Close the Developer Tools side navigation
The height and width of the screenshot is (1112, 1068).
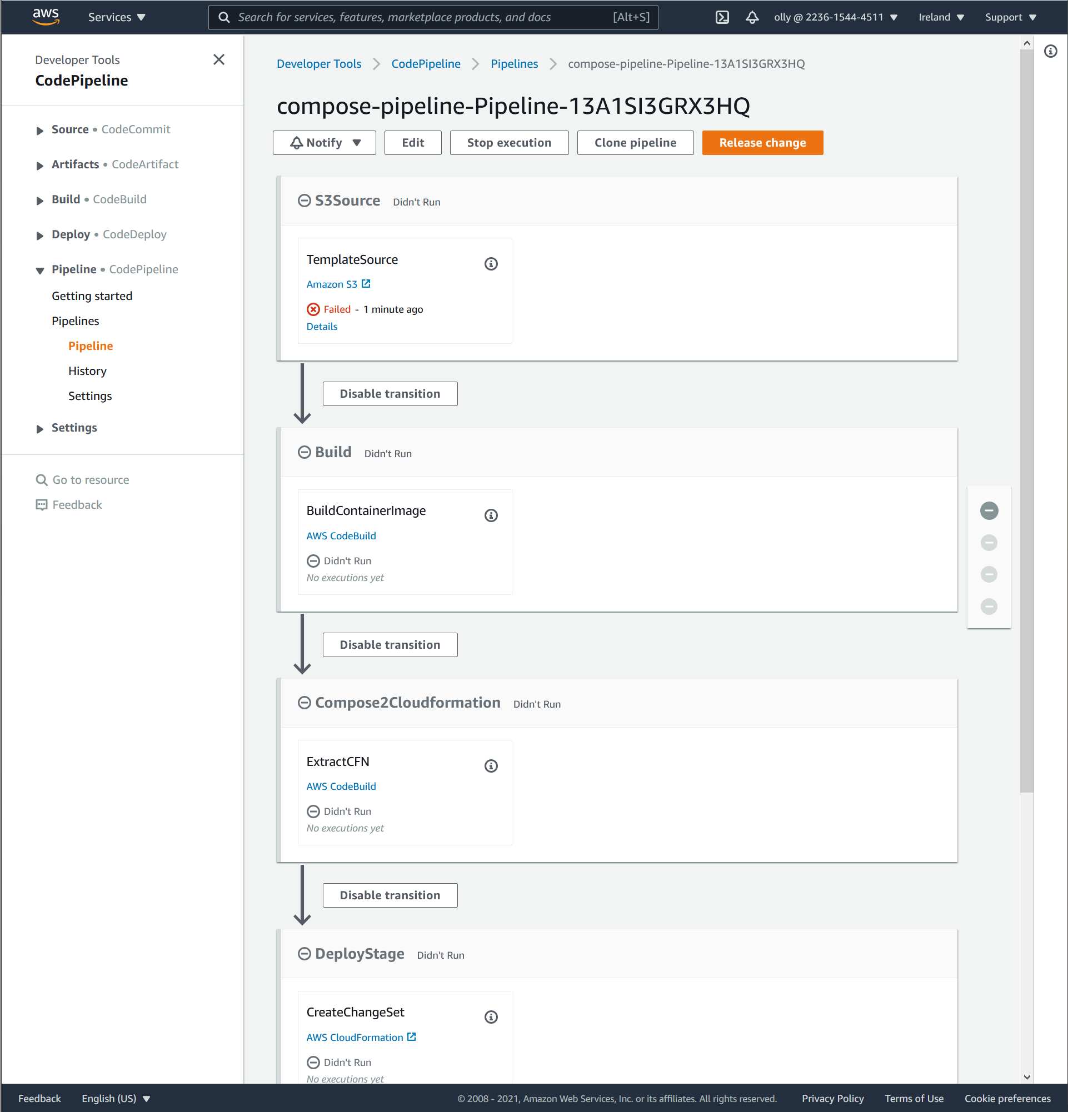(218, 59)
